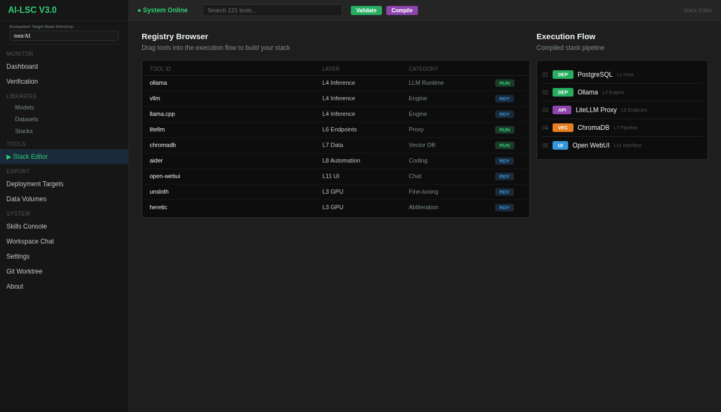Go to Datasets library

pyautogui.click(x=64, y=119)
